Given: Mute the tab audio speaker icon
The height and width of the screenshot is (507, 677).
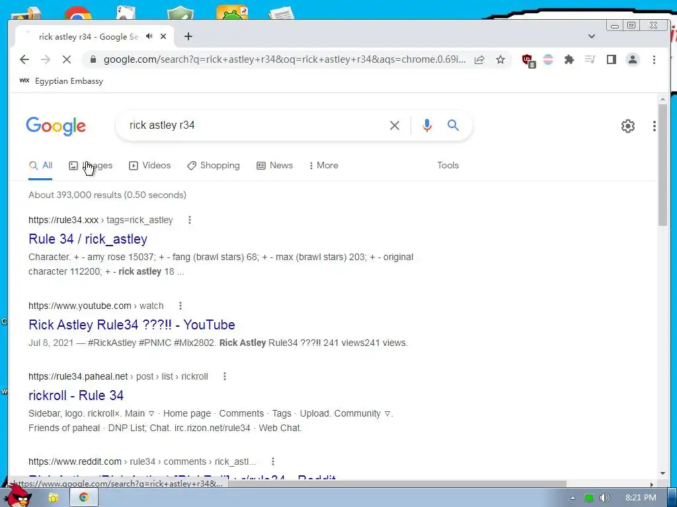Looking at the screenshot, I should (149, 36).
